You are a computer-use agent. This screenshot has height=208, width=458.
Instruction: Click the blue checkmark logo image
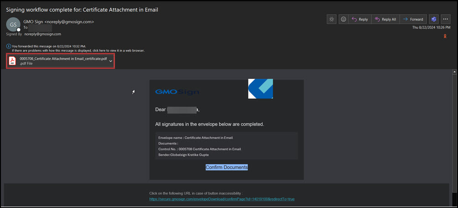(260, 89)
